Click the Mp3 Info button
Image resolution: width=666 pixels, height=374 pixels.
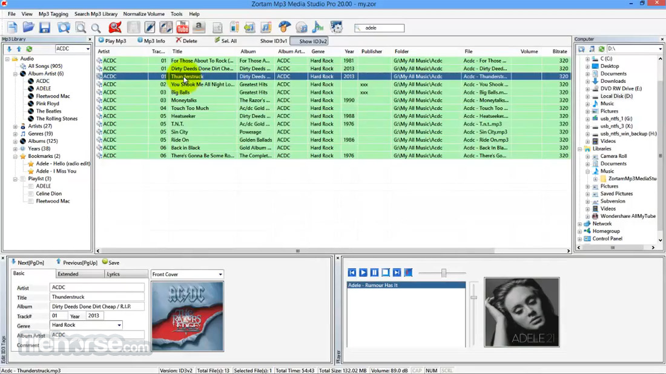pos(151,41)
